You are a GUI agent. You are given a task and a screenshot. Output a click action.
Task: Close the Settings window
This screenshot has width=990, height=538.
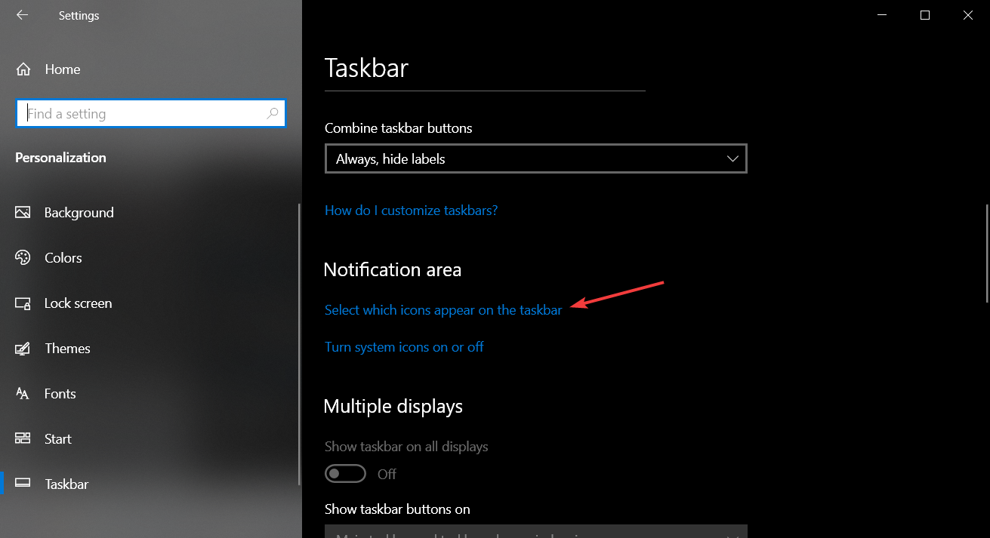click(968, 15)
